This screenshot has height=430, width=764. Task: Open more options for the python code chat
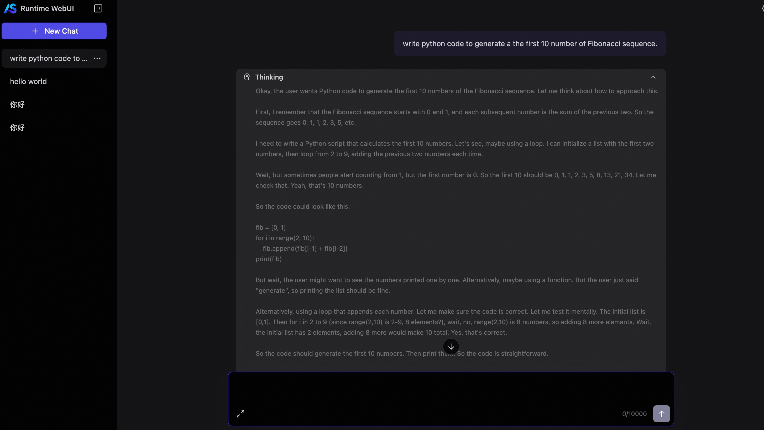pos(97,59)
